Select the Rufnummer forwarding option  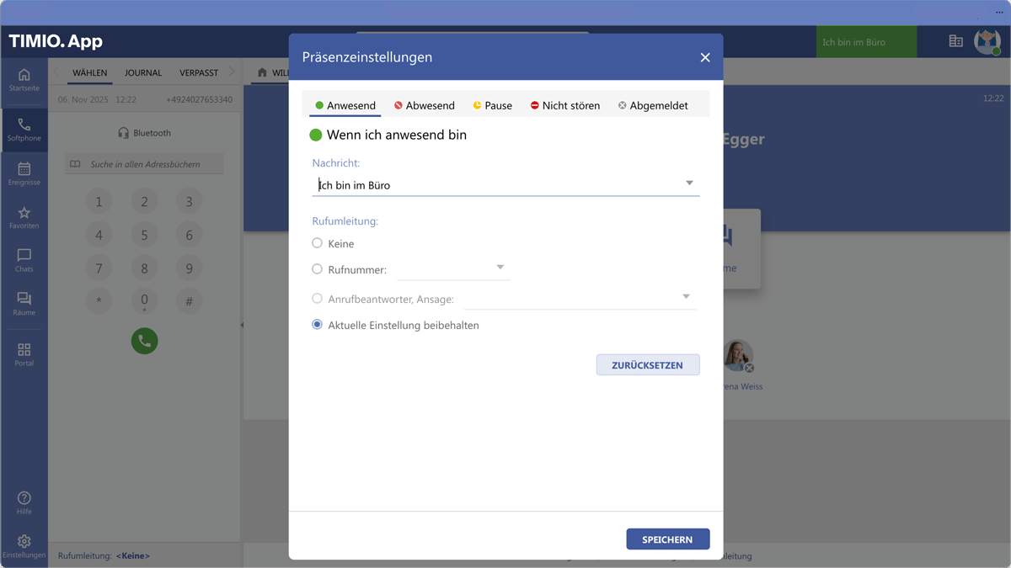318,271
